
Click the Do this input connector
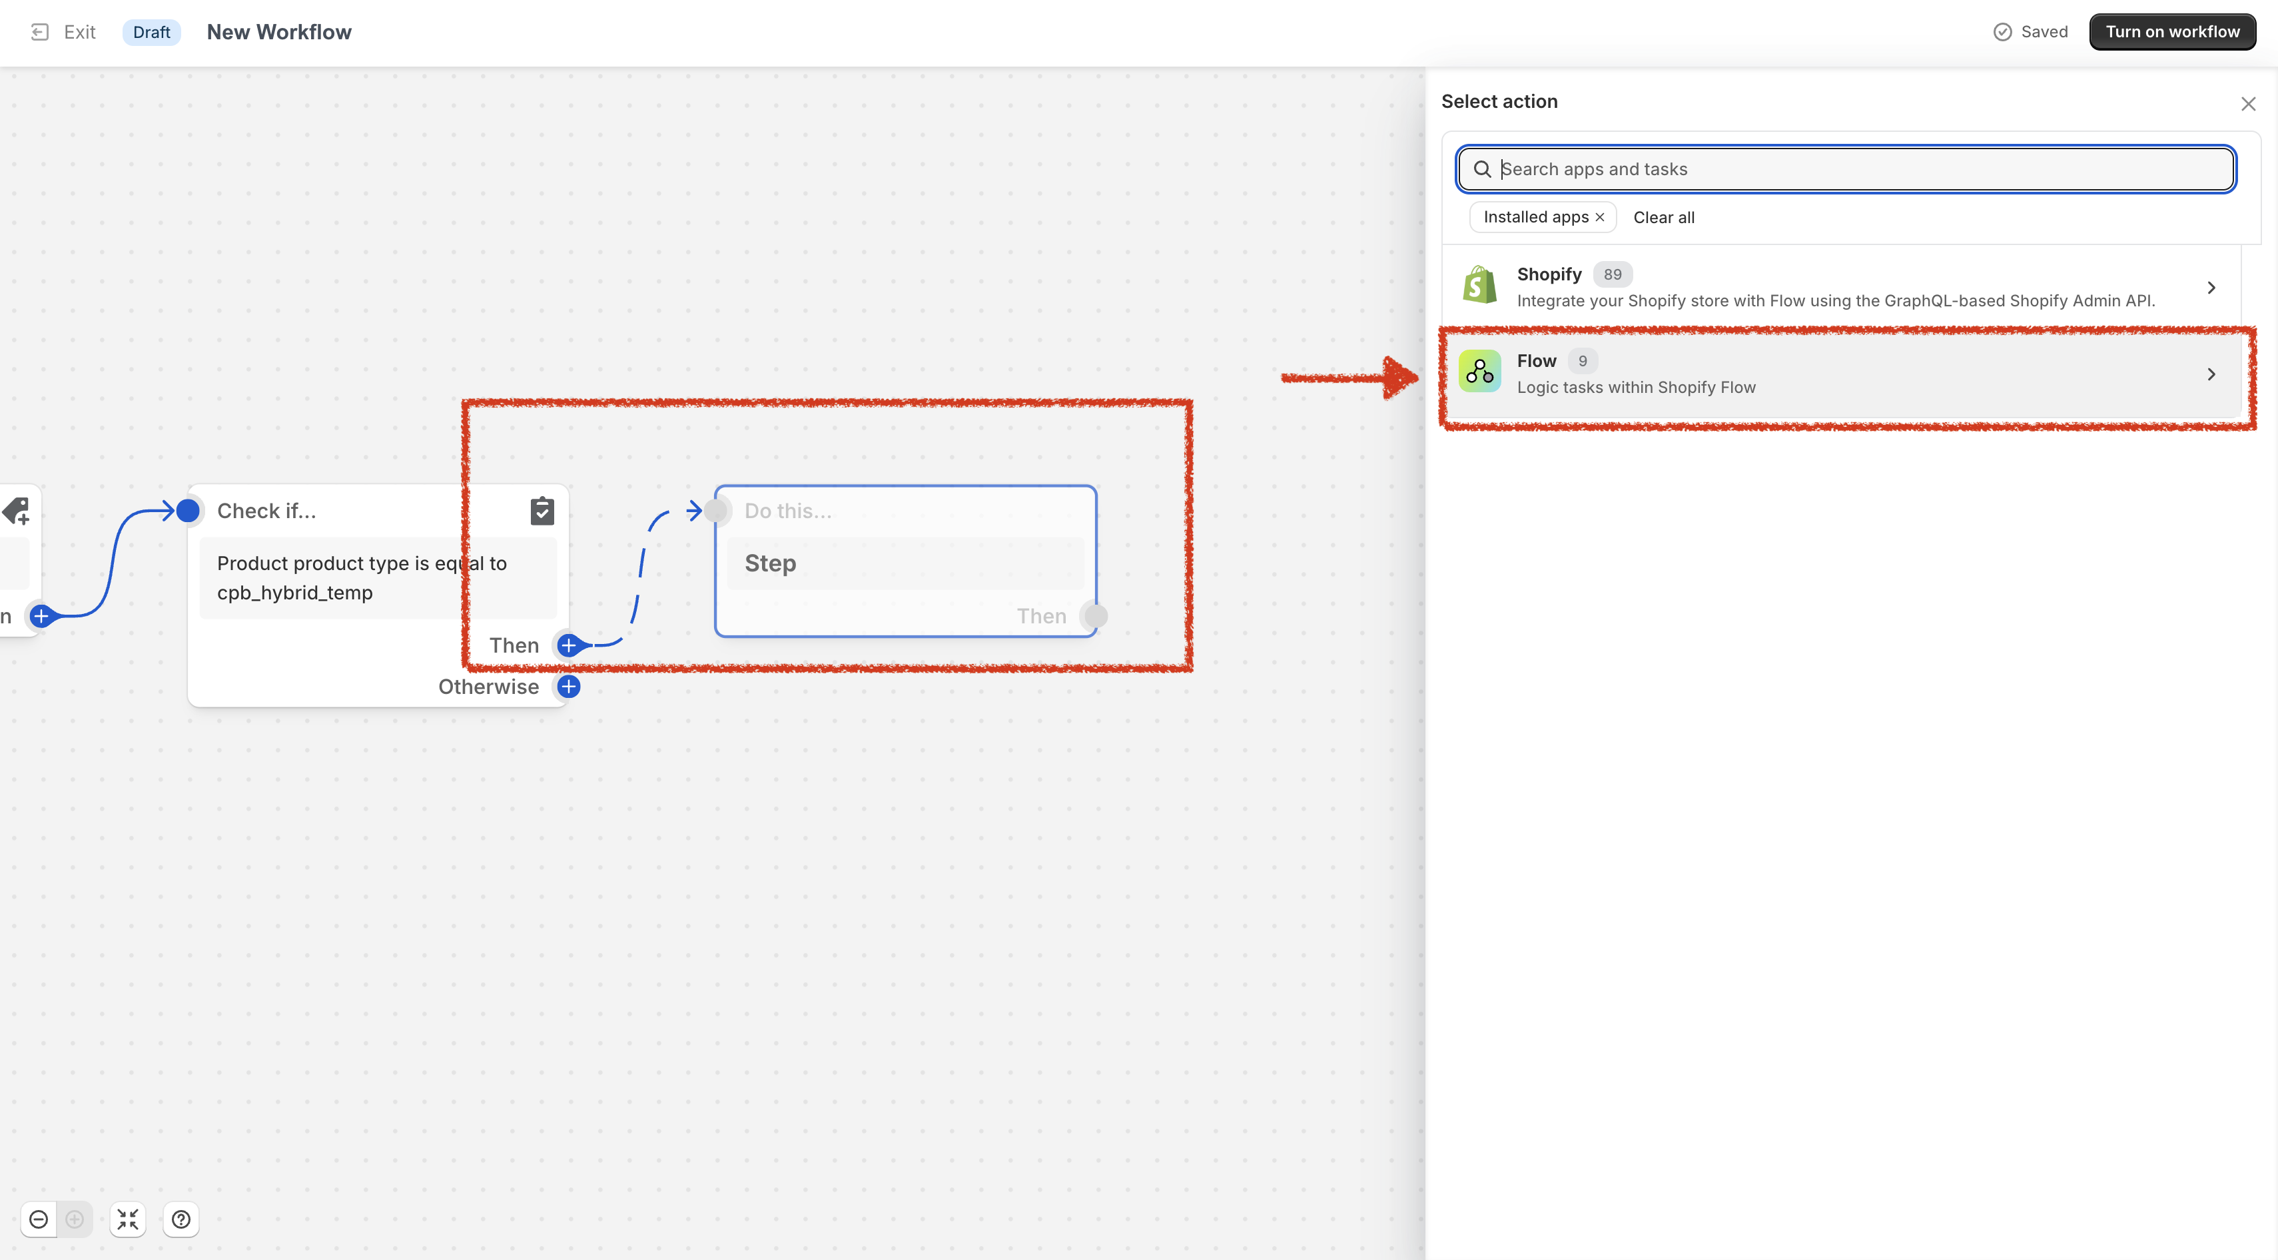coord(715,511)
